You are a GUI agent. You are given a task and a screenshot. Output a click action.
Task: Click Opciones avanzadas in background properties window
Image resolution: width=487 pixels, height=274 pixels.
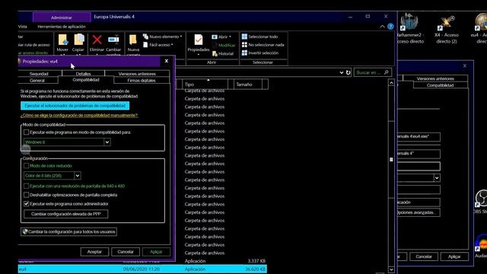coord(419,212)
